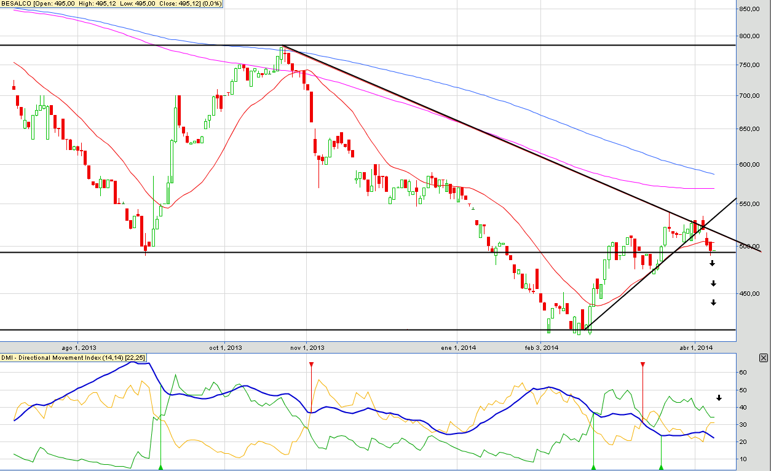Click the 'feb 3, 2014' date label
This screenshot has width=771, height=471.
pyautogui.click(x=542, y=347)
